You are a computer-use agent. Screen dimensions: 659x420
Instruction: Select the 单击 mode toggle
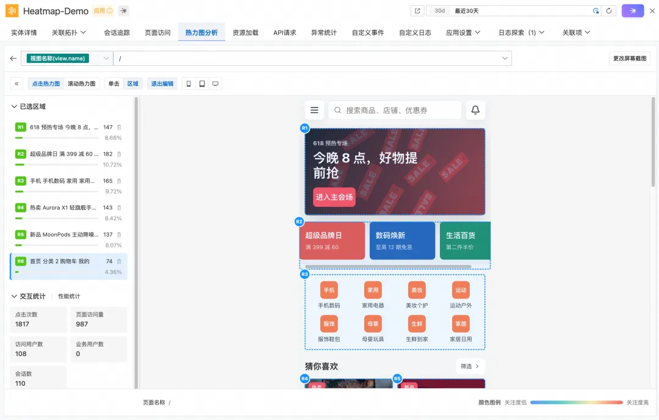(x=114, y=84)
